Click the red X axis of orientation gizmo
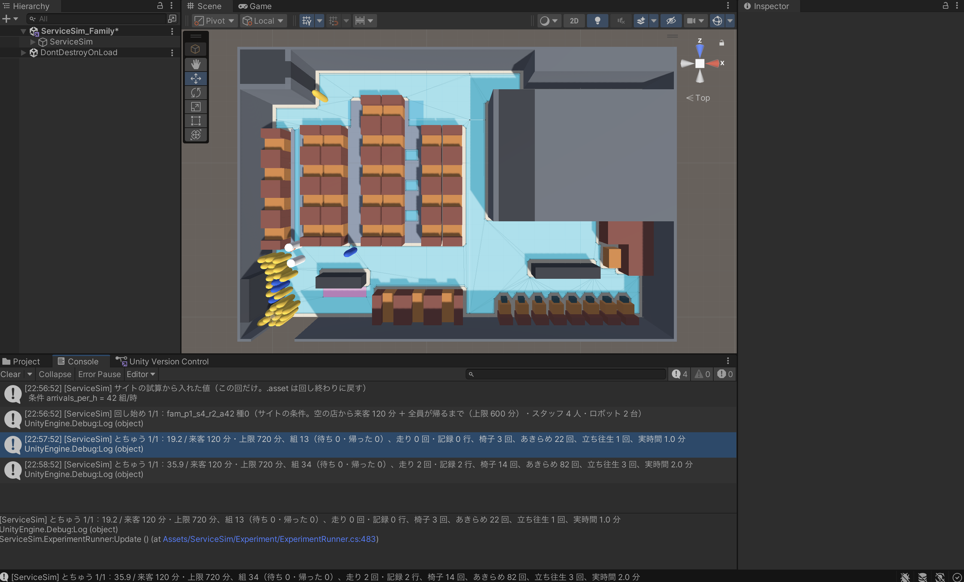Screen dimensions: 964x582 click(713, 63)
